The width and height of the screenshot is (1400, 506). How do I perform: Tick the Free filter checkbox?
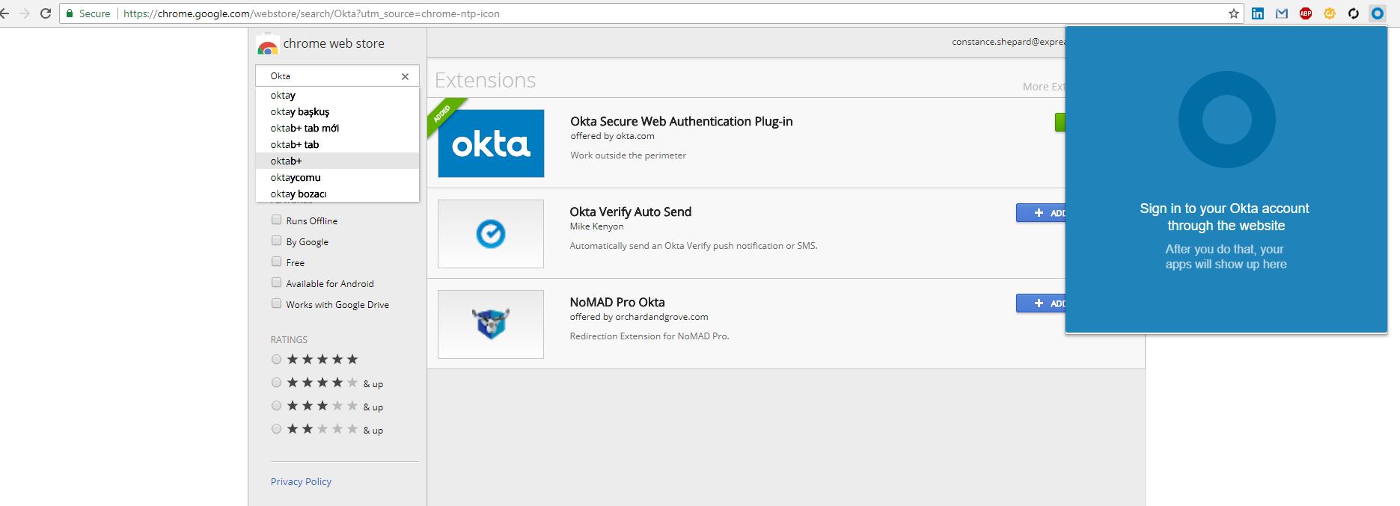click(276, 262)
